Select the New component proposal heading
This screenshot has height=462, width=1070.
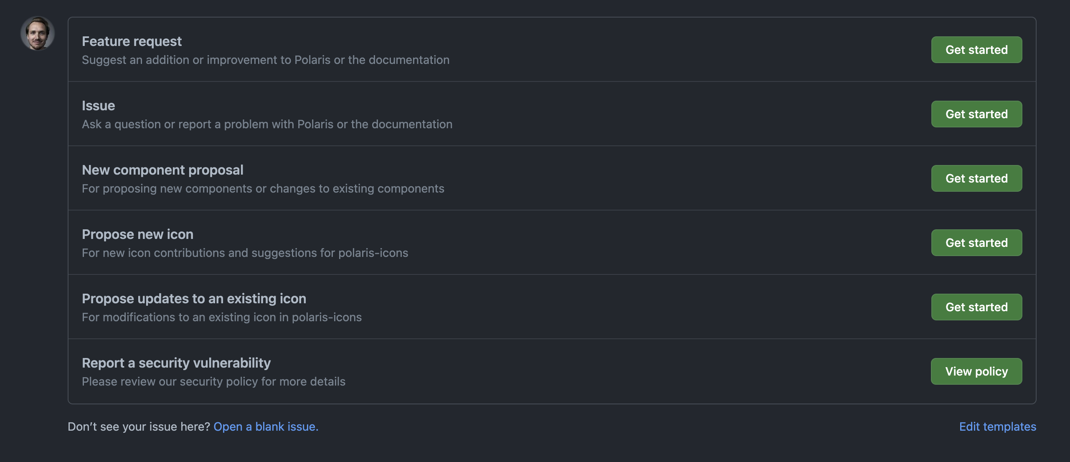[162, 170]
